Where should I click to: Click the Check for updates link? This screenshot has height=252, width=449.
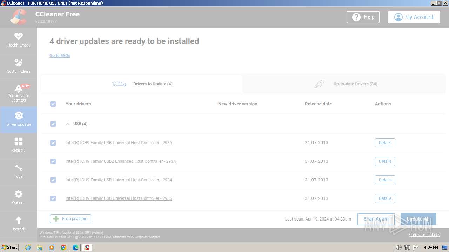pyautogui.click(x=424, y=234)
